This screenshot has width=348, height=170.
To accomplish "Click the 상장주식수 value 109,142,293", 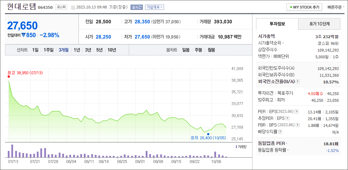I will (328, 50).
